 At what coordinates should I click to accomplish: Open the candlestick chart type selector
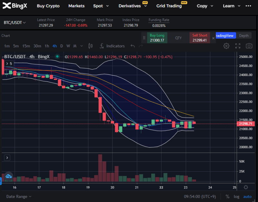pyautogui.click(x=91, y=46)
